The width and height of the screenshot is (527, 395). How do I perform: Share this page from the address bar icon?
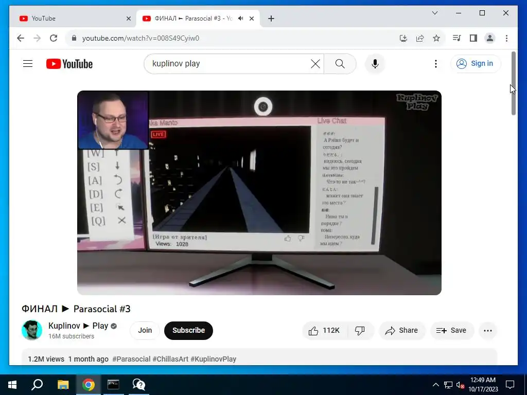[x=420, y=38]
